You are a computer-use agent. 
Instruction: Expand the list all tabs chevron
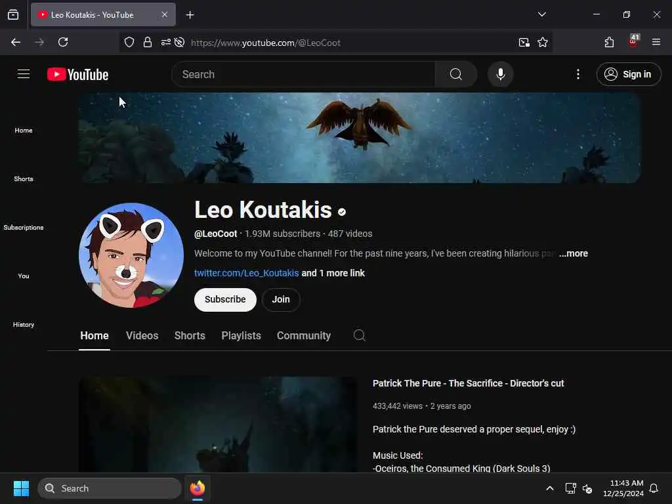pyautogui.click(x=541, y=14)
